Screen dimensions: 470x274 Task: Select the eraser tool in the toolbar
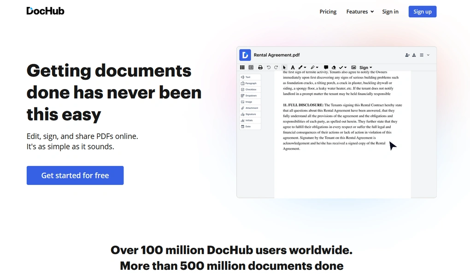click(334, 67)
